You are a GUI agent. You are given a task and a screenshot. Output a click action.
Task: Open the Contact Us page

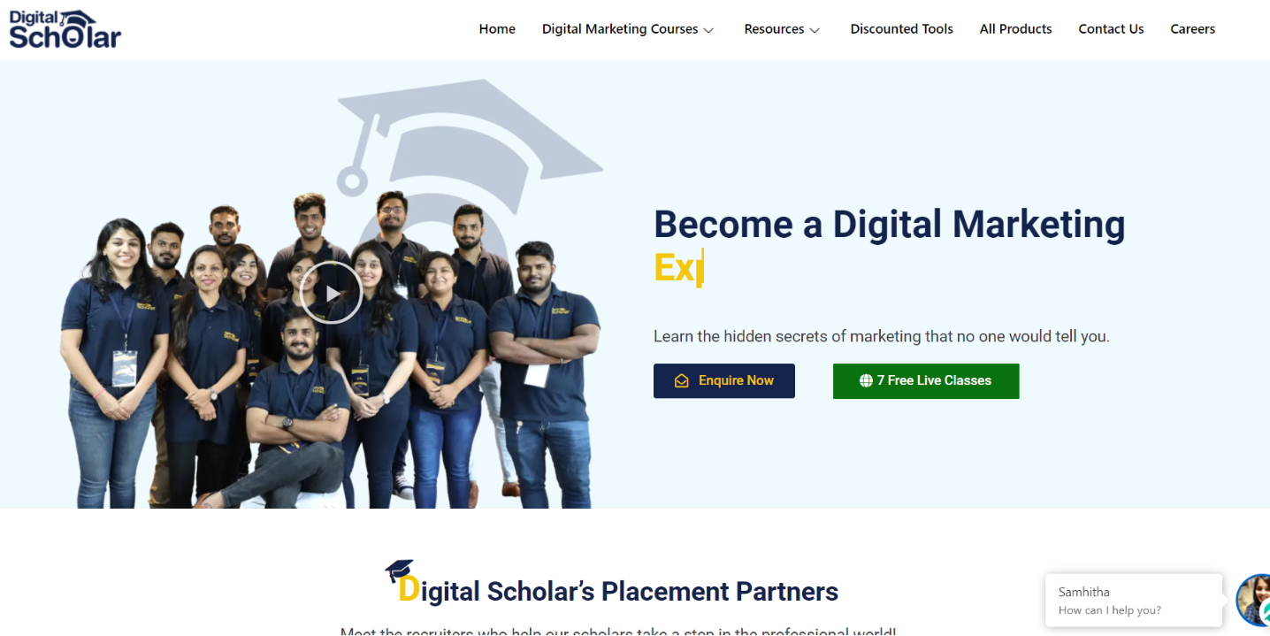tap(1111, 29)
